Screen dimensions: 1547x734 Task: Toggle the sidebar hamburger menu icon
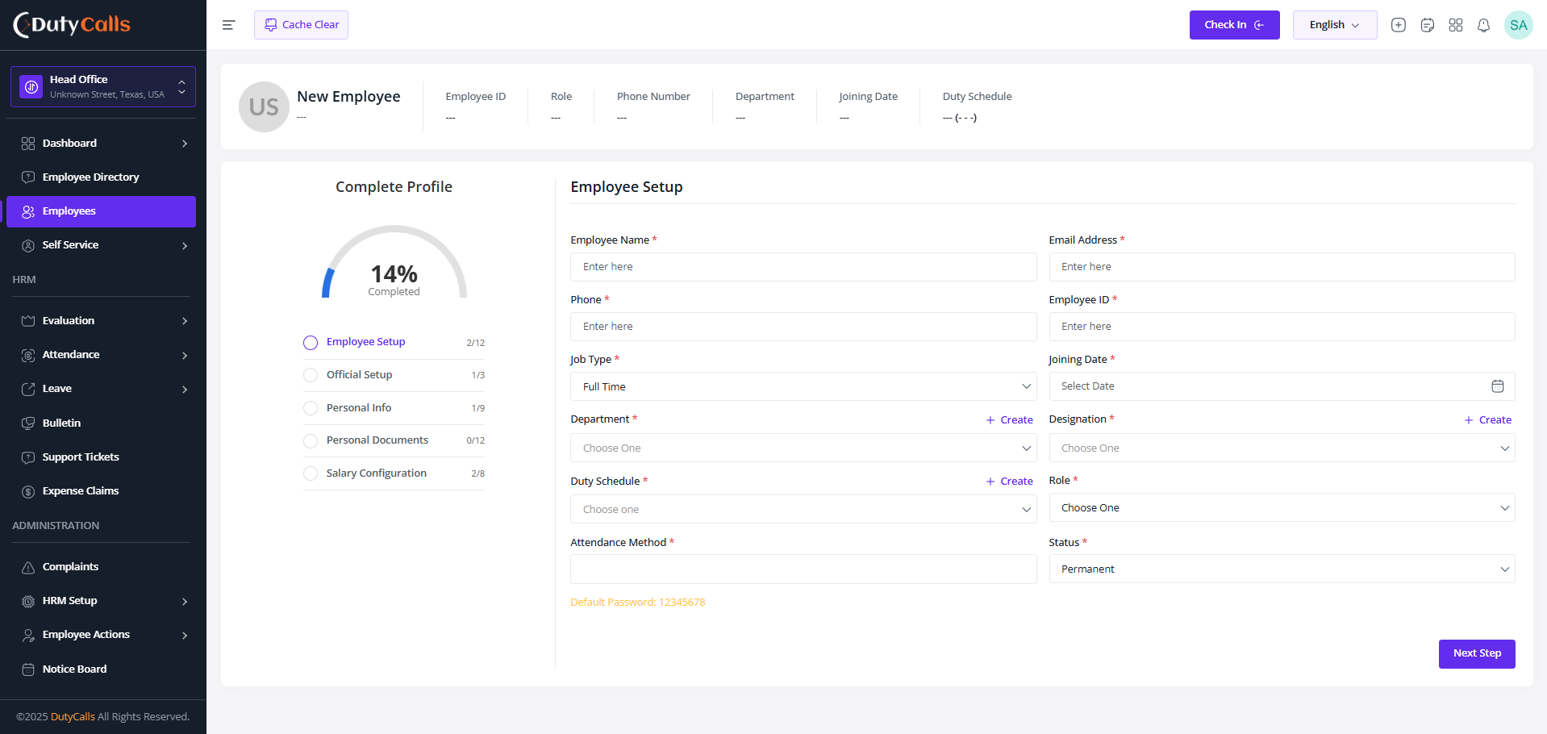228,25
